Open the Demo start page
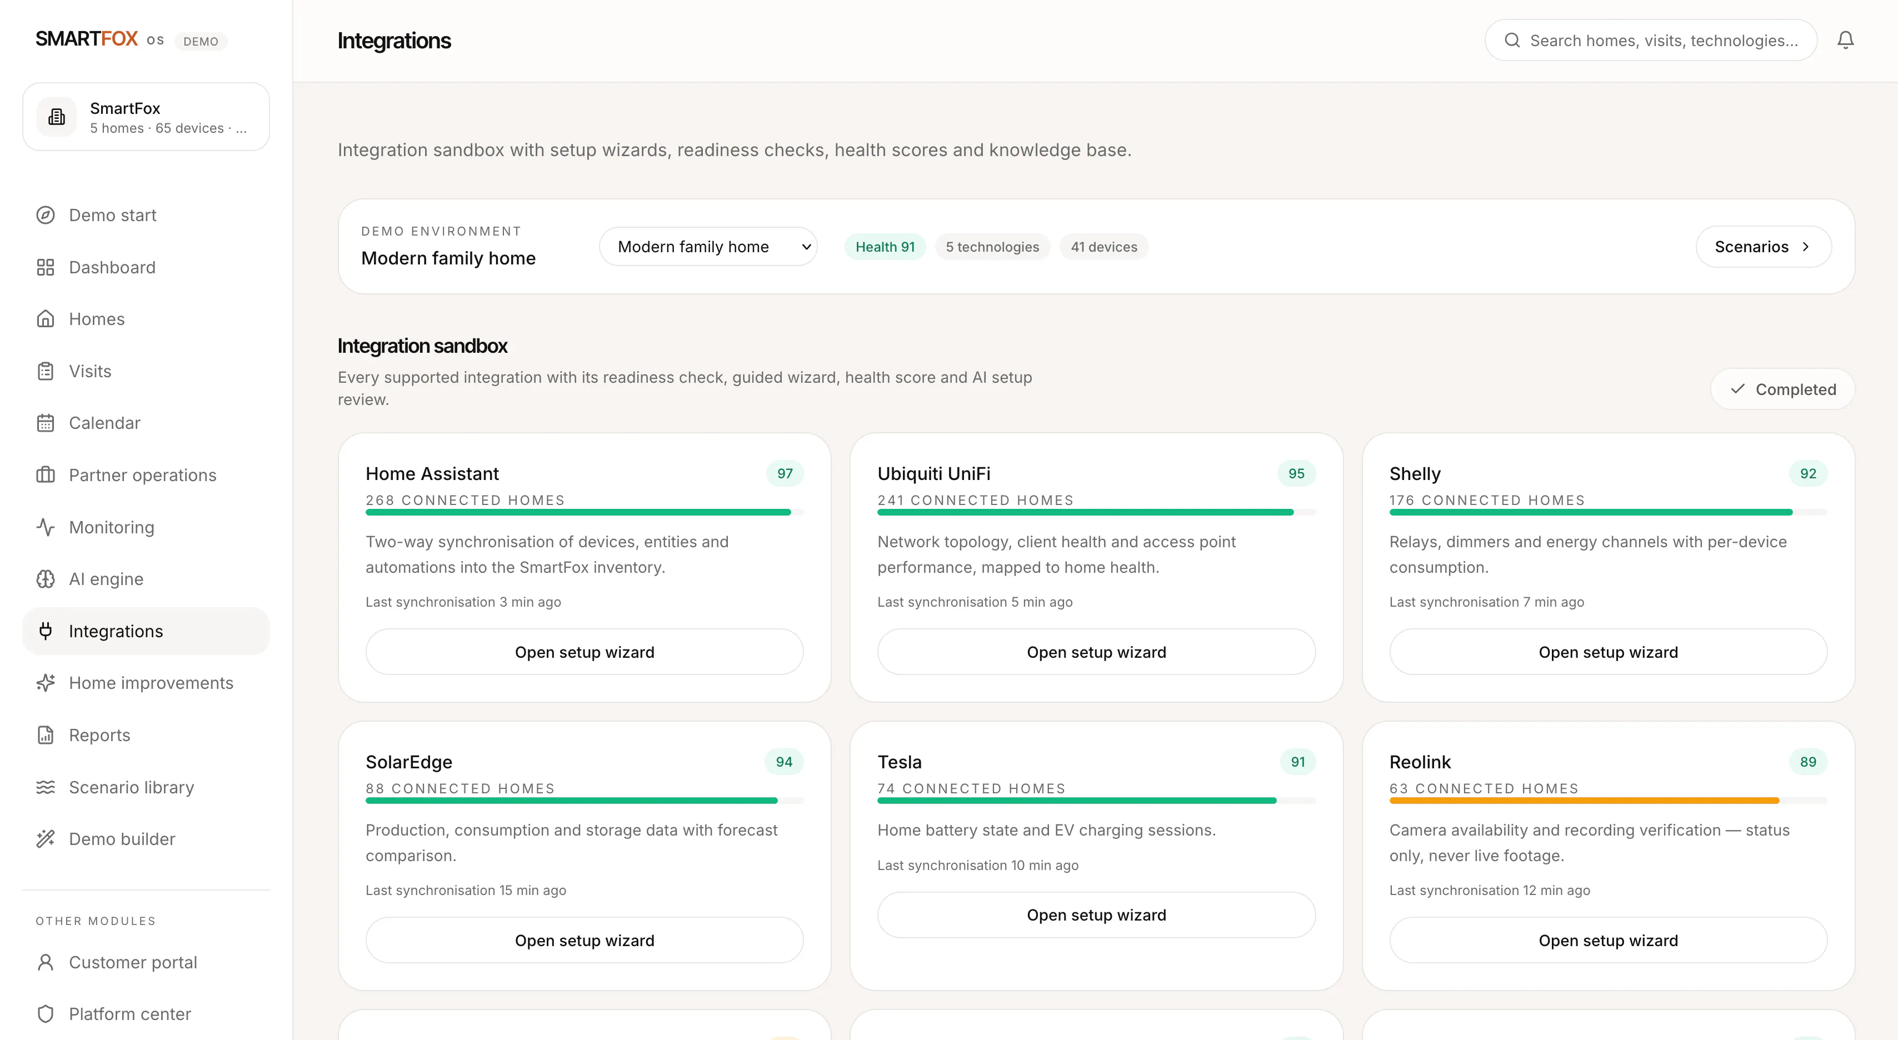The image size is (1898, 1040). (x=146, y=215)
